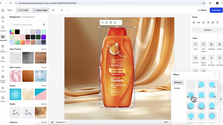Duplicate selection from floating toolbar
This screenshot has width=223, height=125.
tap(111, 23)
